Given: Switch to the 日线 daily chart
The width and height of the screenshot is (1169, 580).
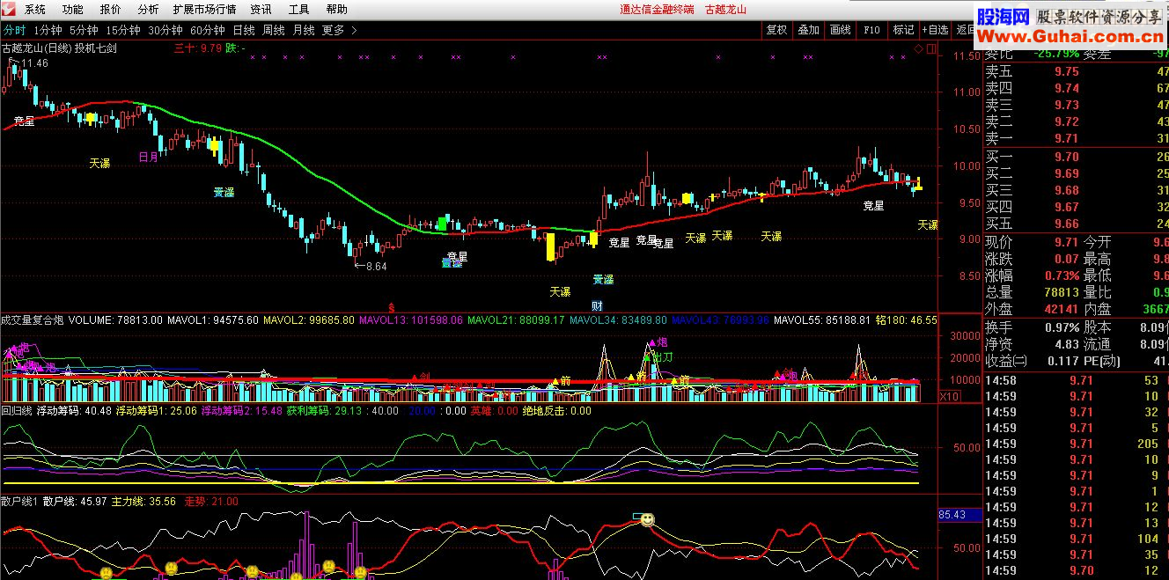Looking at the screenshot, I should (244, 30).
